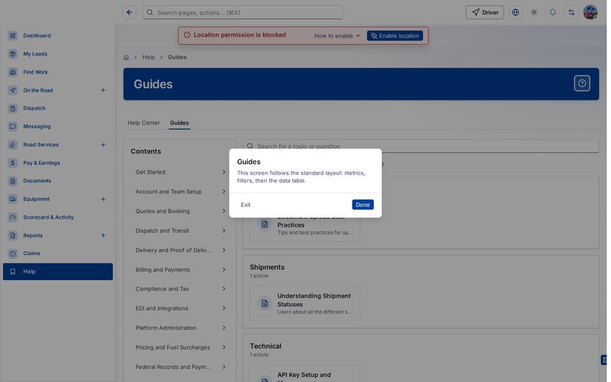Click the top search pages field

tap(242, 13)
